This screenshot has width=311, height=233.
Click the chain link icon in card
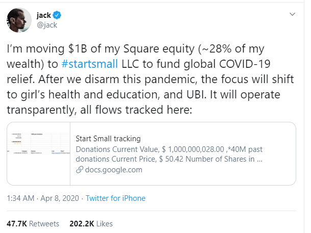[x=79, y=170]
